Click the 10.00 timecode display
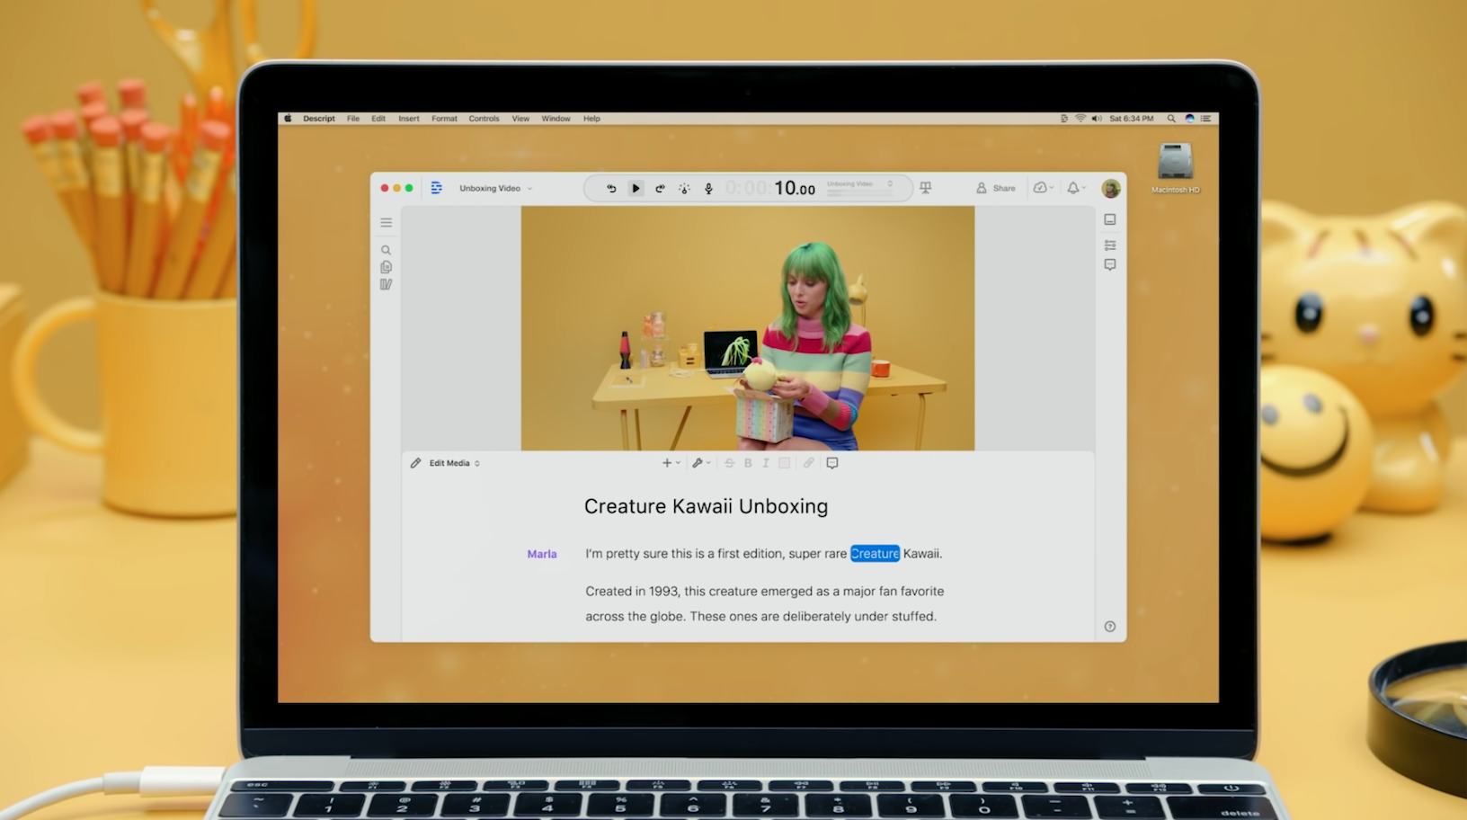1467x820 pixels. [x=795, y=188]
